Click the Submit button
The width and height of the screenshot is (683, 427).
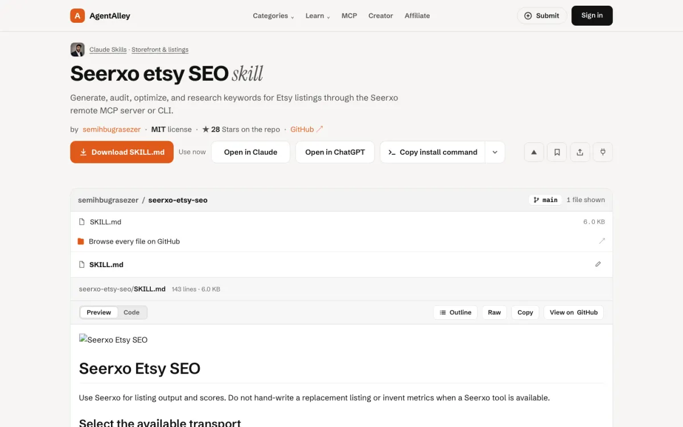point(542,15)
